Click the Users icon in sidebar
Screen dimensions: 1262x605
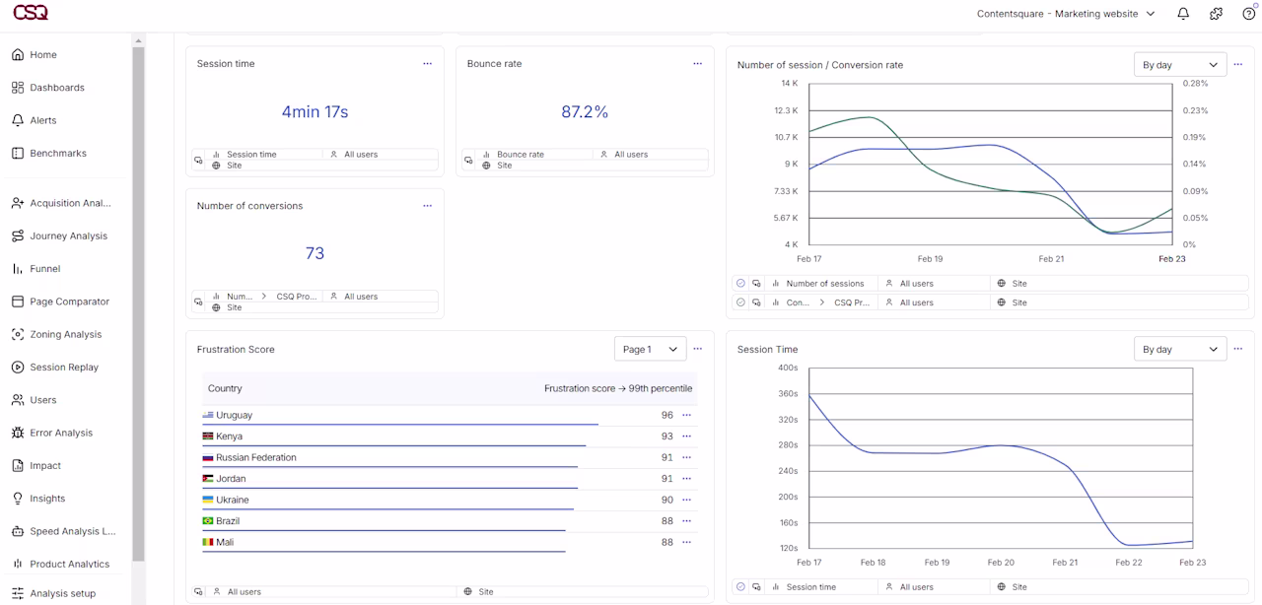click(x=18, y=400)
